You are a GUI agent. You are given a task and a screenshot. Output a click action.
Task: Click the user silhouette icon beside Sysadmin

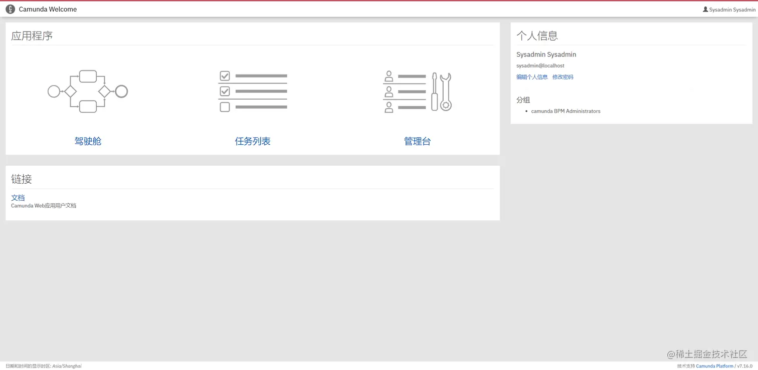click(x=705, y=10)
